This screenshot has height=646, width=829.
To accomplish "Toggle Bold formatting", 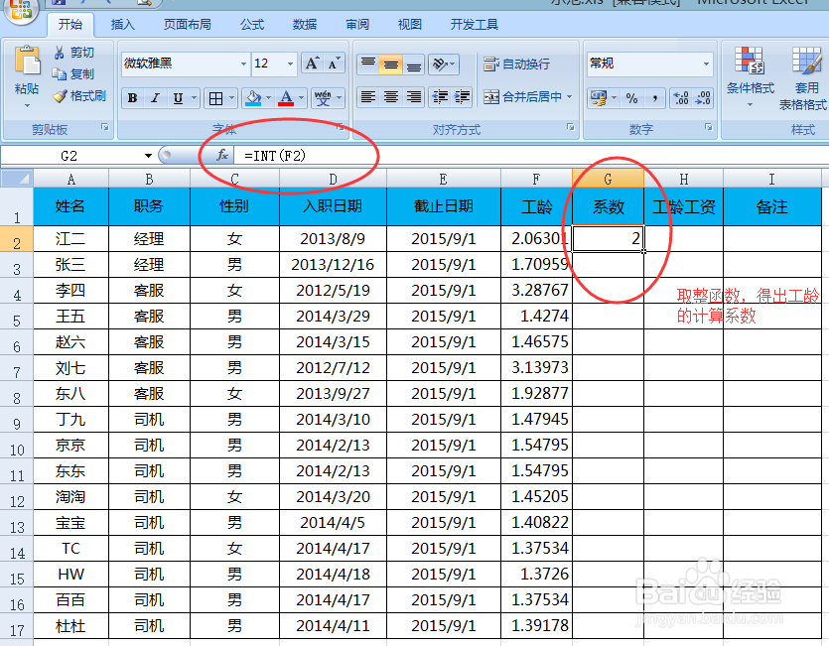I will click(131, 97).
